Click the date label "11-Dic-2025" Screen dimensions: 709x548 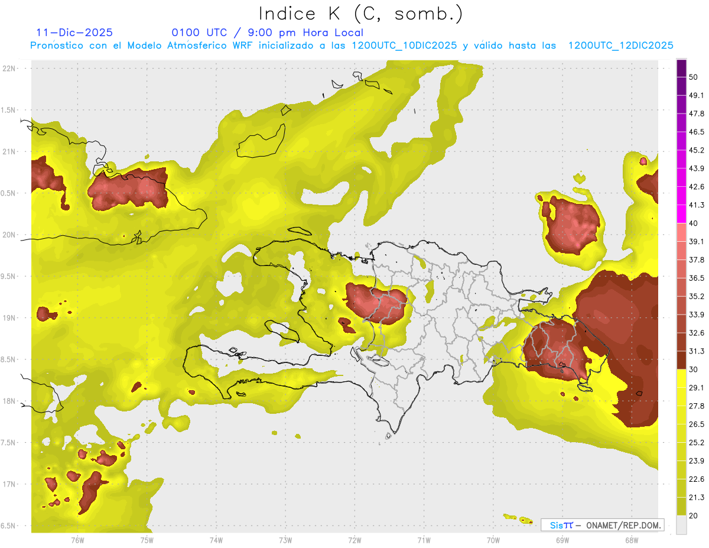(x=74, y=33)
